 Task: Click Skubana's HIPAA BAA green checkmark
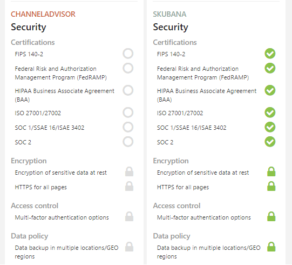click(x=270, y=90)
